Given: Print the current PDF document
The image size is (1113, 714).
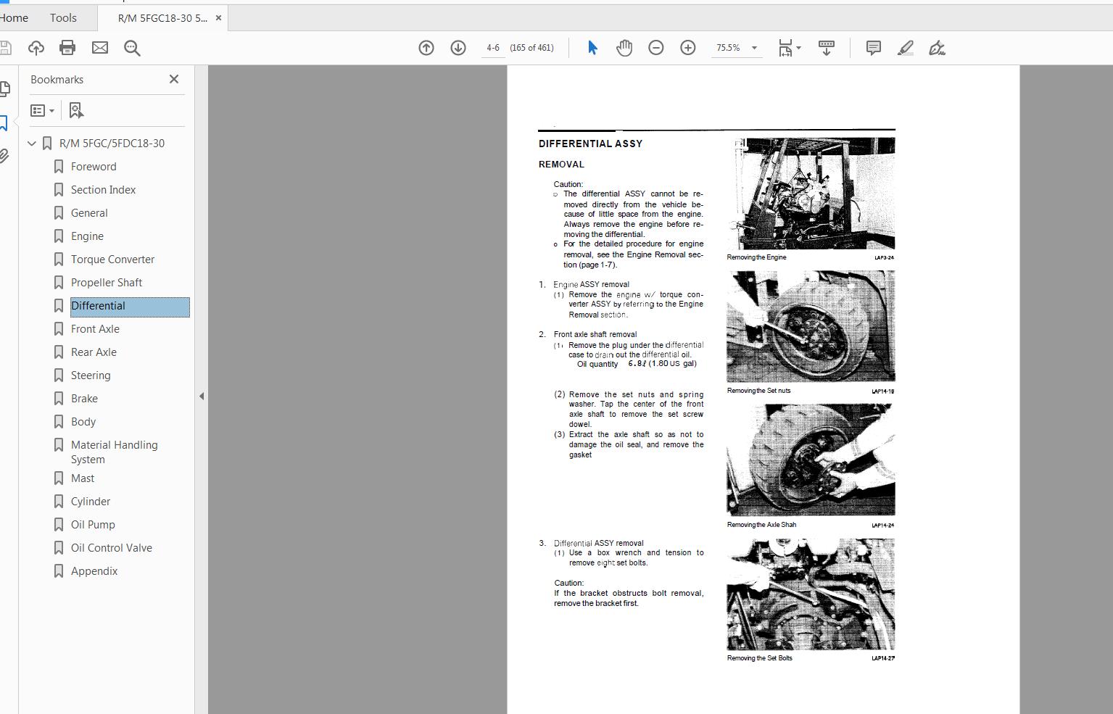Looking at the screenshot, I should (67, 48).
